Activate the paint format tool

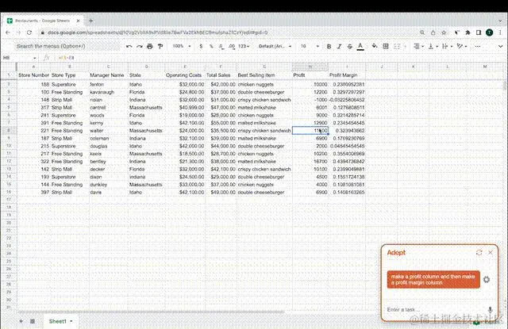[160, 46]
